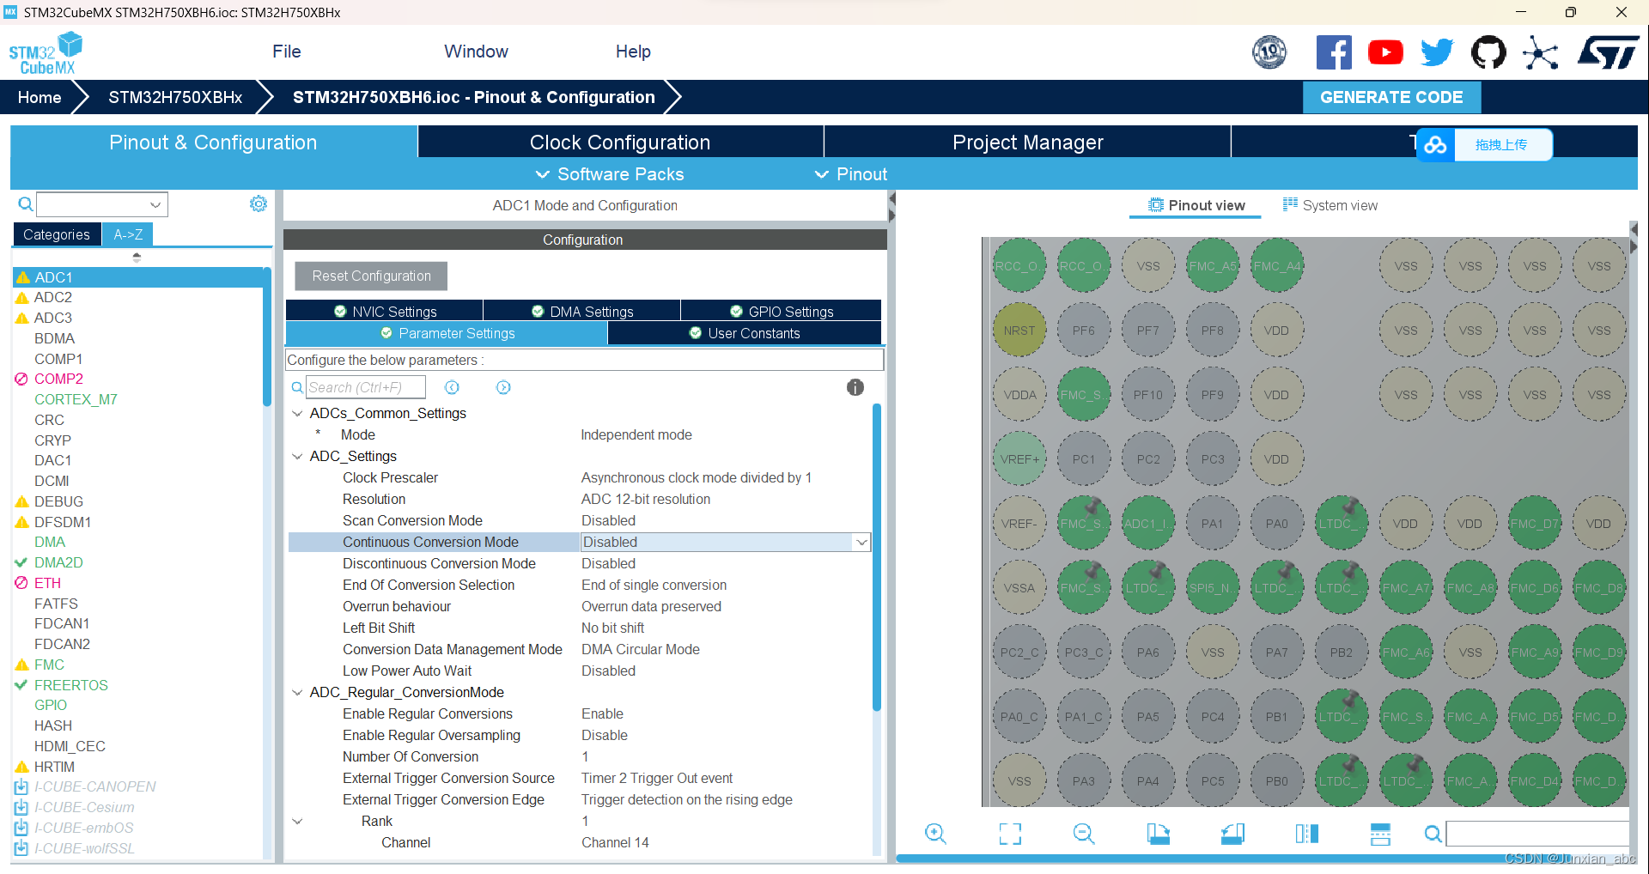Click the cloud upload icon

[x=1435, y=145]
